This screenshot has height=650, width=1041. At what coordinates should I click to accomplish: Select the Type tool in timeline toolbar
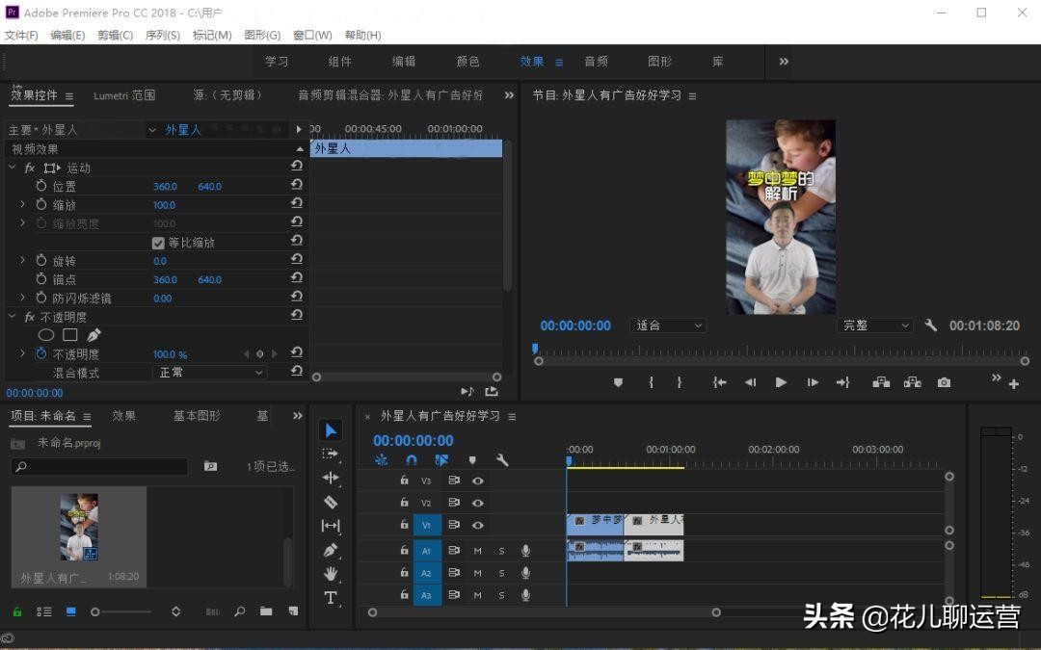click(330, 596)
